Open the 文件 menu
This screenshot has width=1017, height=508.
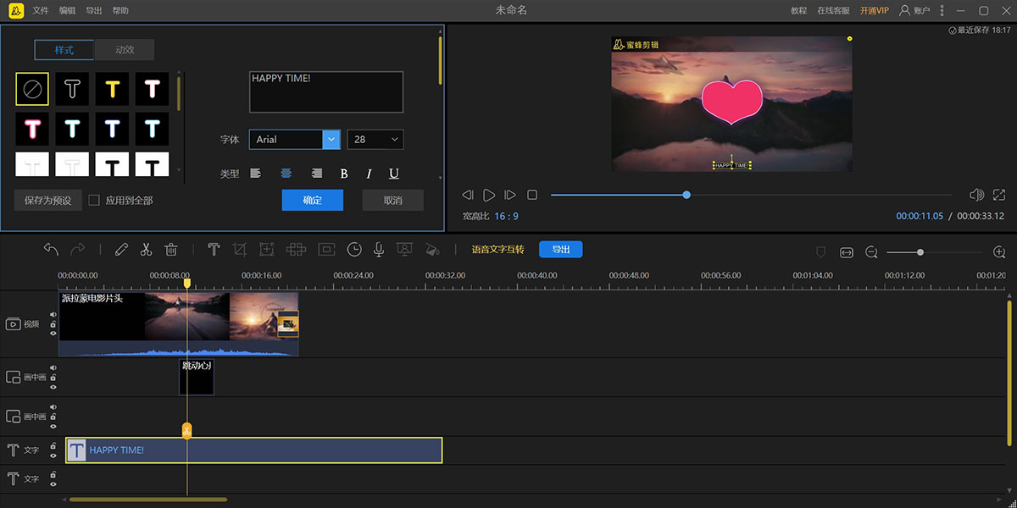coord(41,10)
